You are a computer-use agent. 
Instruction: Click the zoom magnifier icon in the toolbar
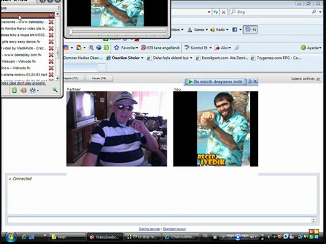tap(91, 48)
